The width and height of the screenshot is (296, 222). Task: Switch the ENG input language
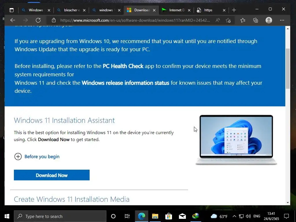(257, 216)
